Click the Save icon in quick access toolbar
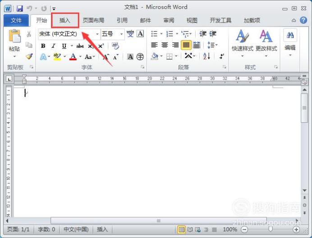The image size is (312, 238). 19,9
